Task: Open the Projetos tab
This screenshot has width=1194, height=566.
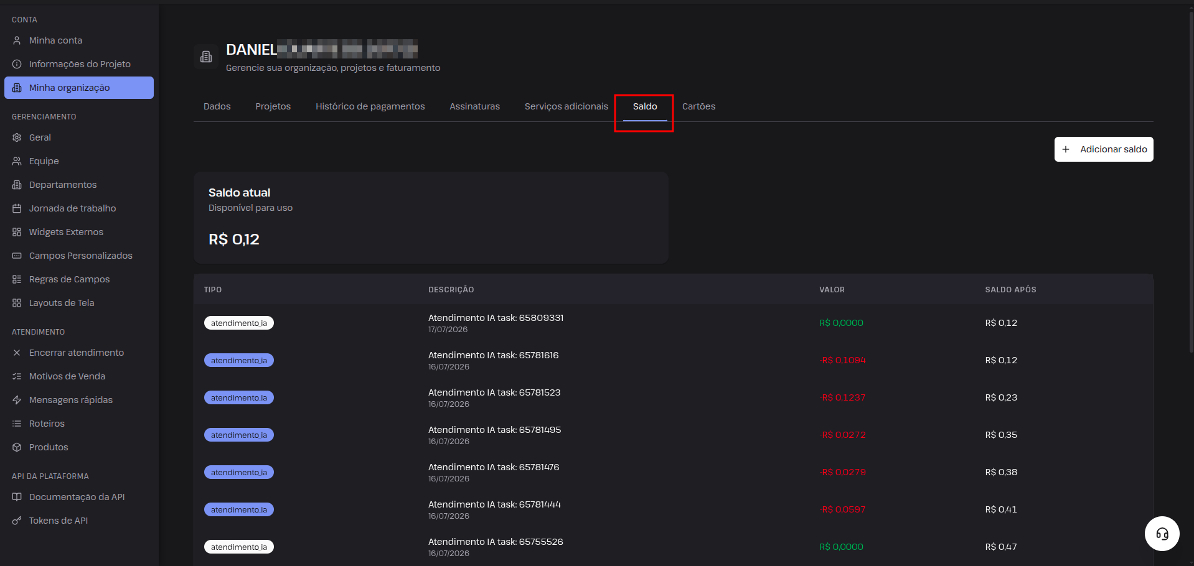Action: point(273,106)
